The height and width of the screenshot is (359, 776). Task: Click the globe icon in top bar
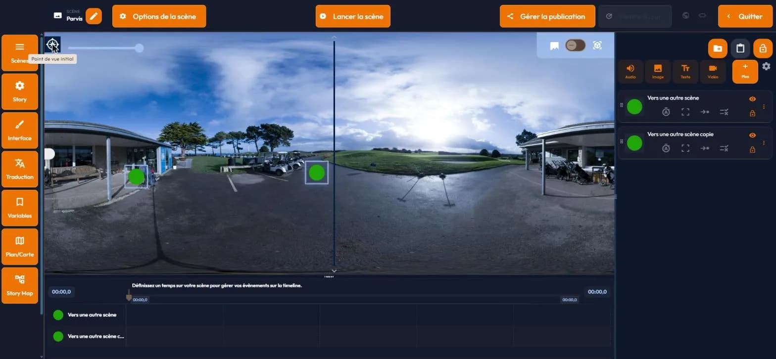[x=686, y=16]
